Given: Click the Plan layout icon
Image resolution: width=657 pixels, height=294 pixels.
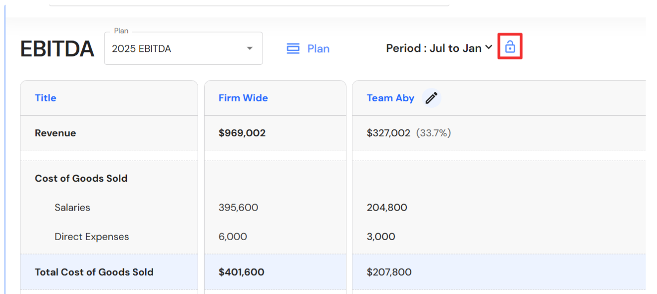Looking at the screenshot, I should point(293,48).
